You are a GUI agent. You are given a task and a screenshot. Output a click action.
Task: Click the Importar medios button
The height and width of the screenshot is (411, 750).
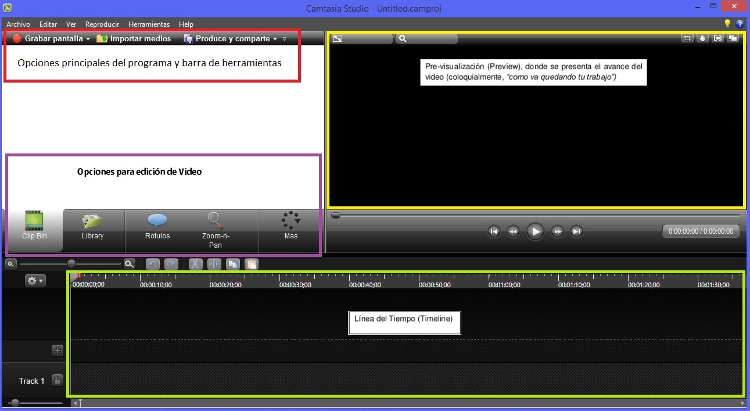point(134,38)
